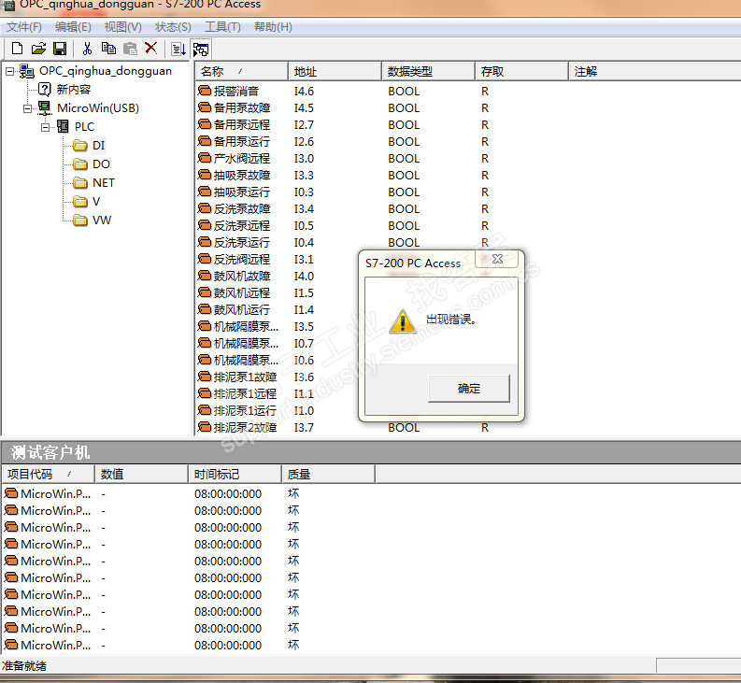
Task: Click the red Delete X toolbar icon
Action: point(150,48)
